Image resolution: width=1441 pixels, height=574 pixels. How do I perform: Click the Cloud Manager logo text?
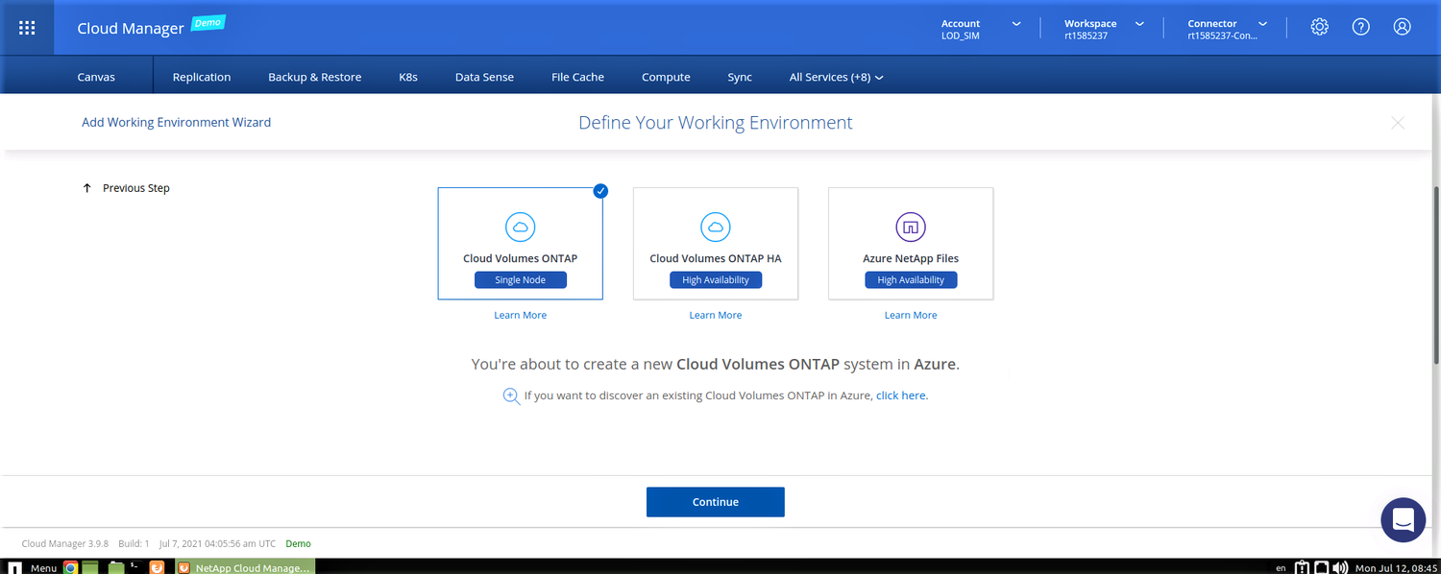coord(131,29)
